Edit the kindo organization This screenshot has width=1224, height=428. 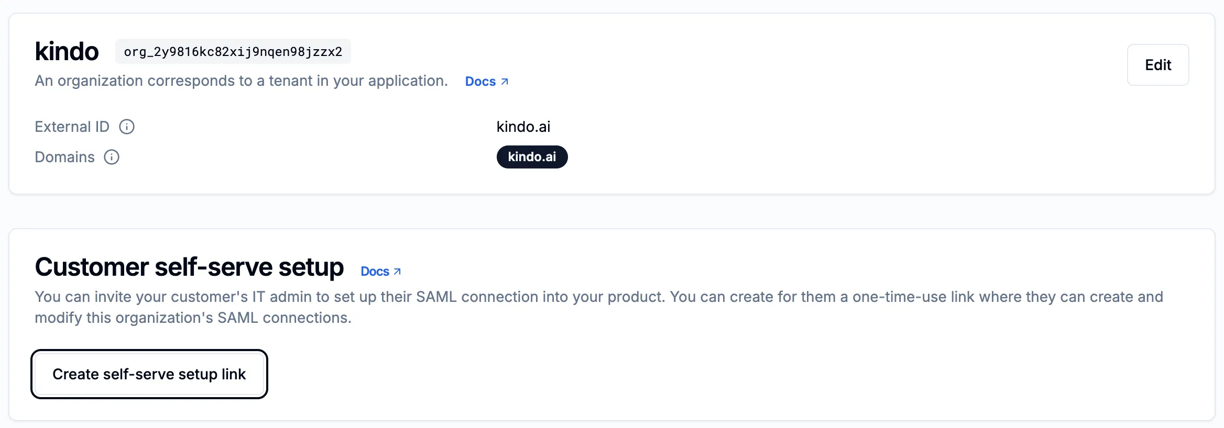1157,65
